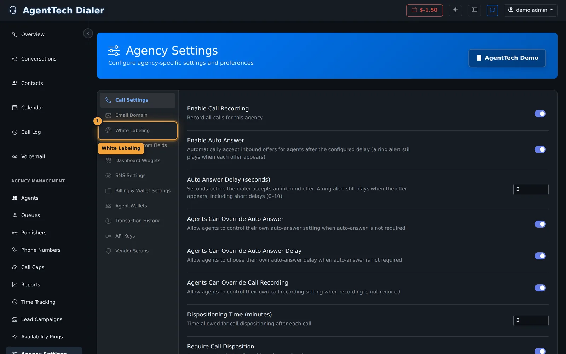Open Billing & Wallet Settings section

[x=138, y=191]
